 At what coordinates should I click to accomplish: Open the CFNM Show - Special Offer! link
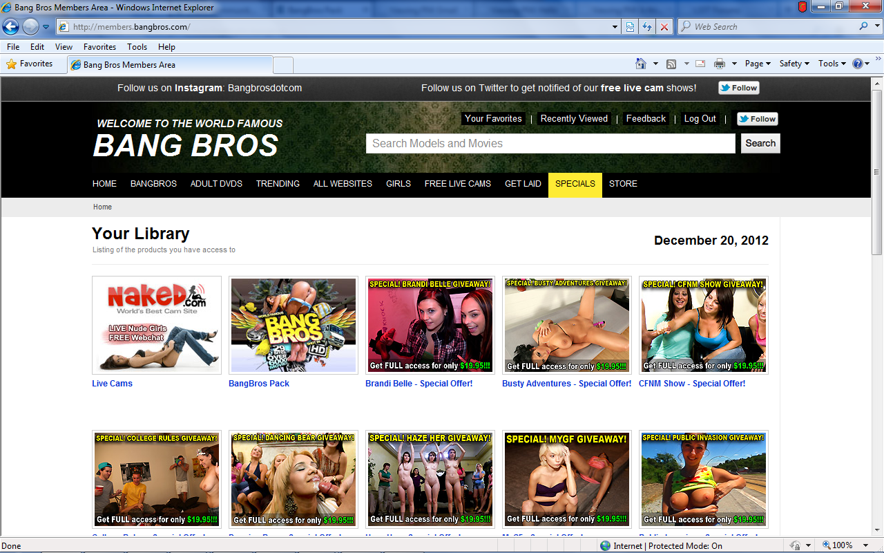click(692, 384)
